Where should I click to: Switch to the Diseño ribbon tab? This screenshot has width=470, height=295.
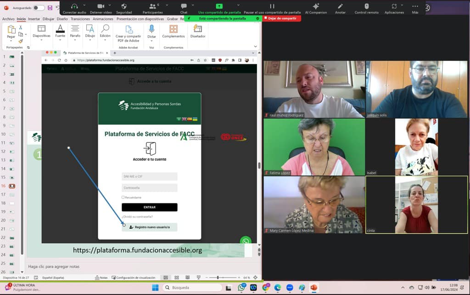62,19
